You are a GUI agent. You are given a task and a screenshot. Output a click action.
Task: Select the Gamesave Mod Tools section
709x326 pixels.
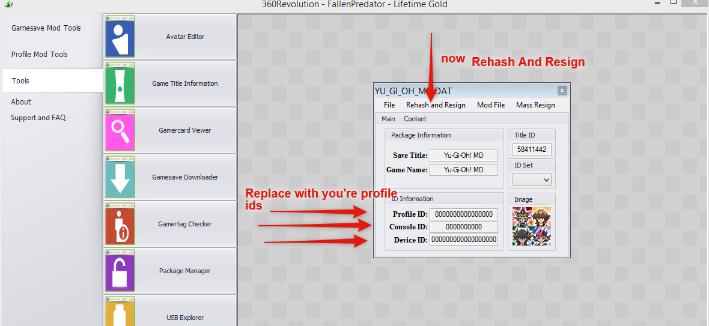46,28
